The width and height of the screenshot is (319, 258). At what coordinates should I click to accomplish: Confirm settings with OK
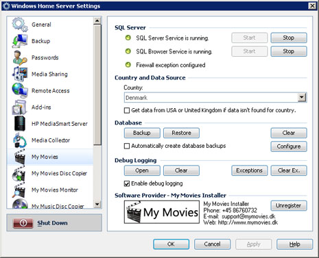coord(172,244)
